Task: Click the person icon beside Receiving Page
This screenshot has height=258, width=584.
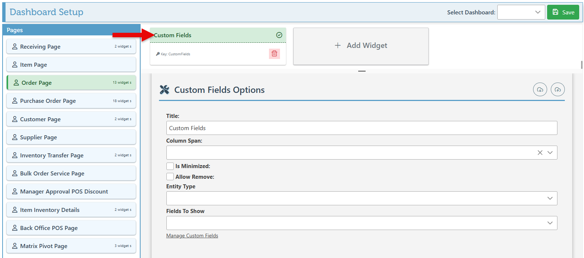Action: [x=15, y=46]
